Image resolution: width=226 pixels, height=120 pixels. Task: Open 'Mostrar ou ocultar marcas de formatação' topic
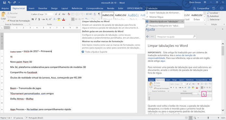(103, 41)
